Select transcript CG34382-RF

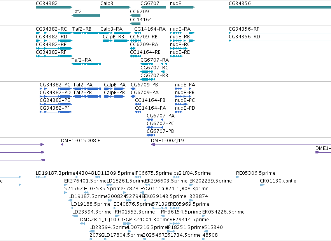point(54,56)
